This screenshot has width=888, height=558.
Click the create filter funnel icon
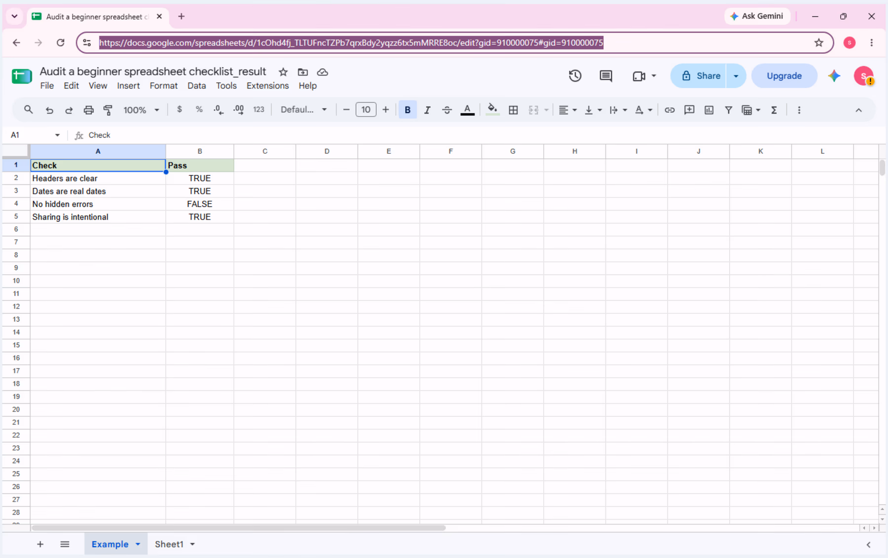click(x=728, y=110)
